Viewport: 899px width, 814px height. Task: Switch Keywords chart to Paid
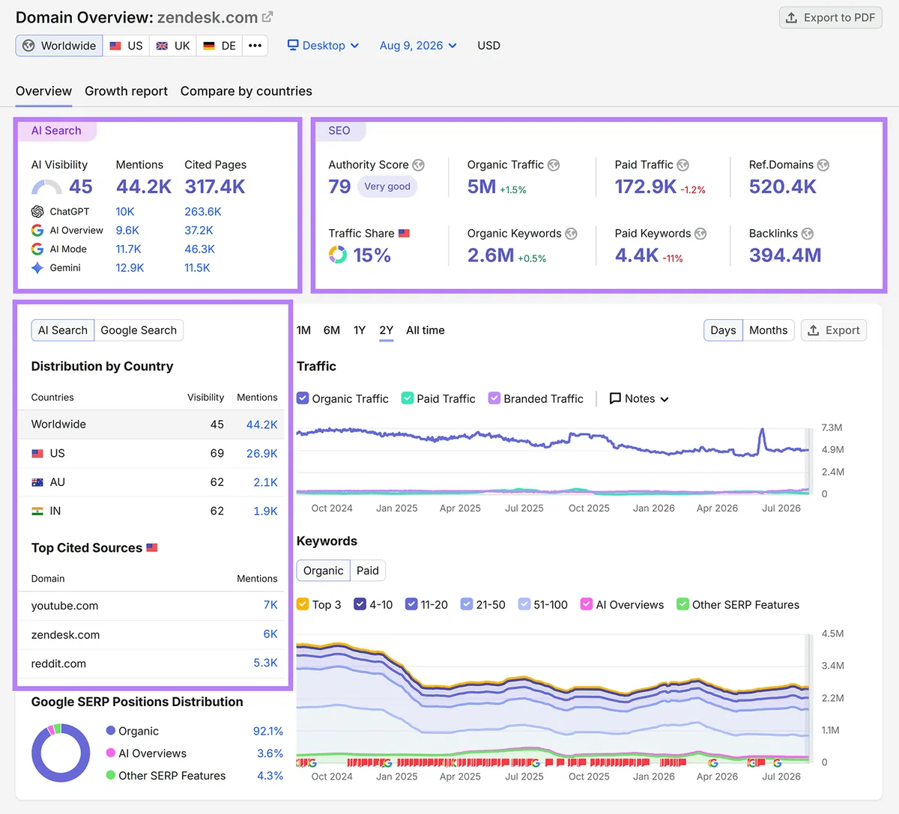pos(367,571)
